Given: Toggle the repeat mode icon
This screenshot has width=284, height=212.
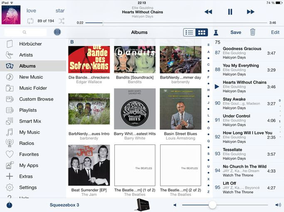Looking at the screenshot, I should pyautogui.click(x=30, y=21).
